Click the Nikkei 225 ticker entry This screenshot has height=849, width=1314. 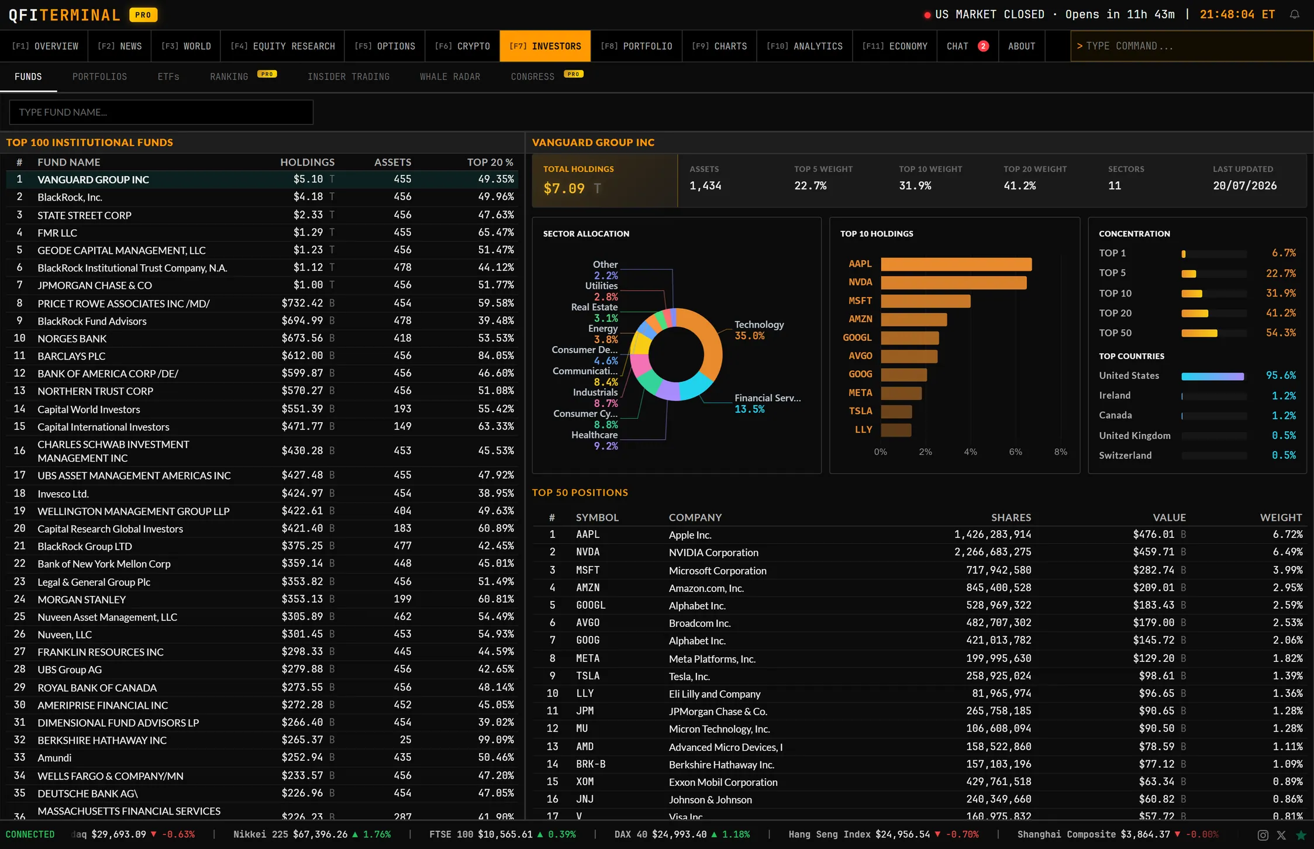tap(312, 835)
